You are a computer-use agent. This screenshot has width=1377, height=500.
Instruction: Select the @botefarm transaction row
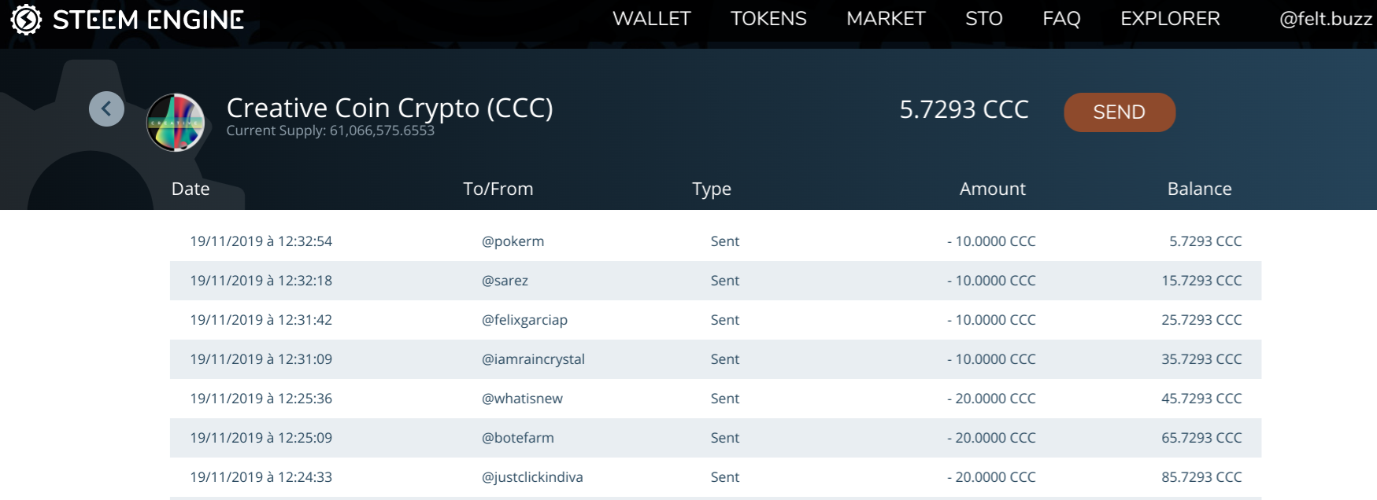tap(716, 438)
